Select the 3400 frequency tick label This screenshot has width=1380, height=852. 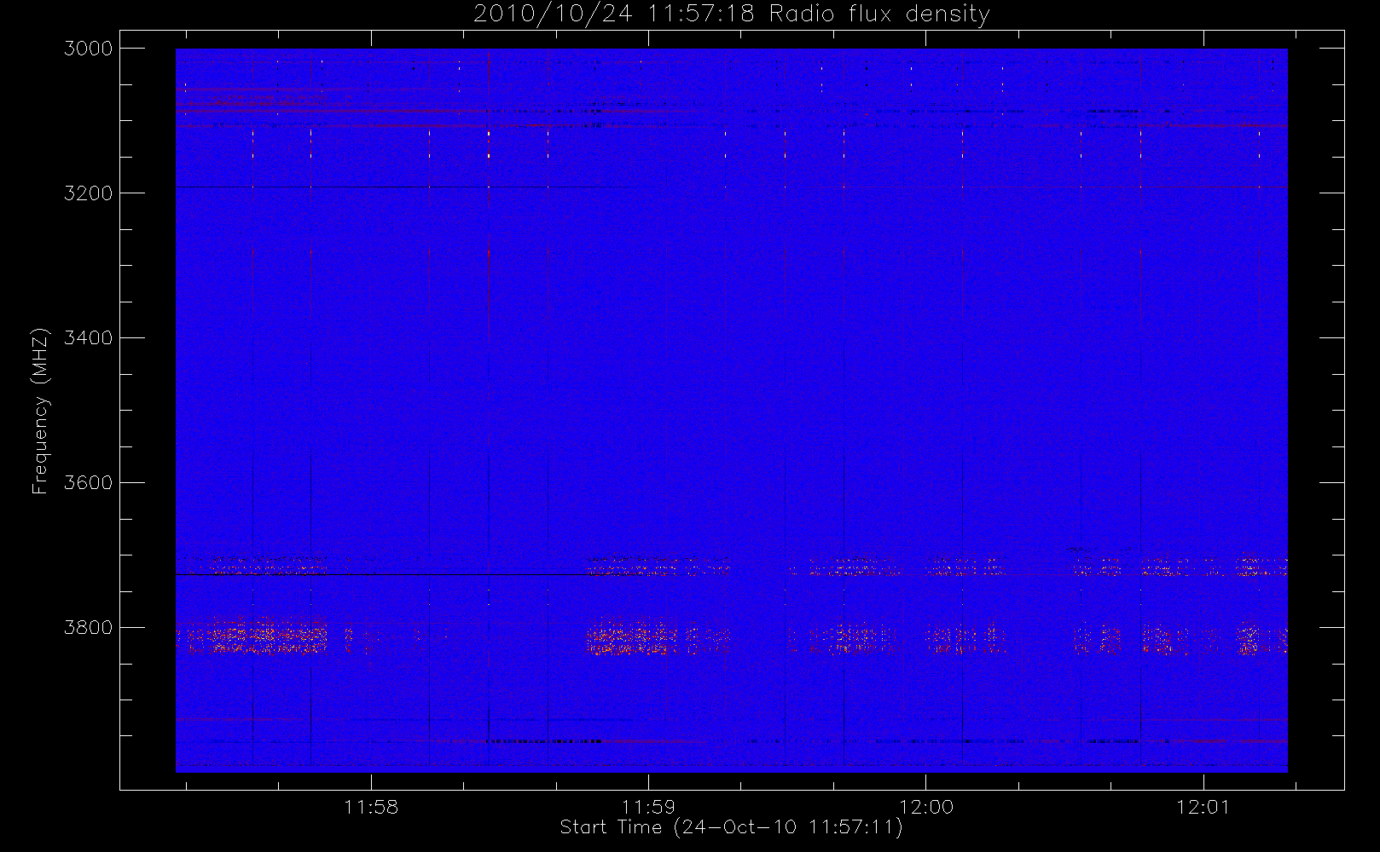89,338
